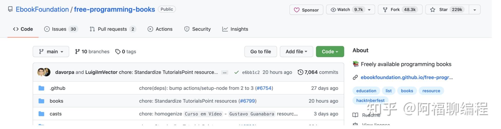This screenshot has height=129, width=501.
Task: Expand the main branch selector
Action: (x=51, y=52)
